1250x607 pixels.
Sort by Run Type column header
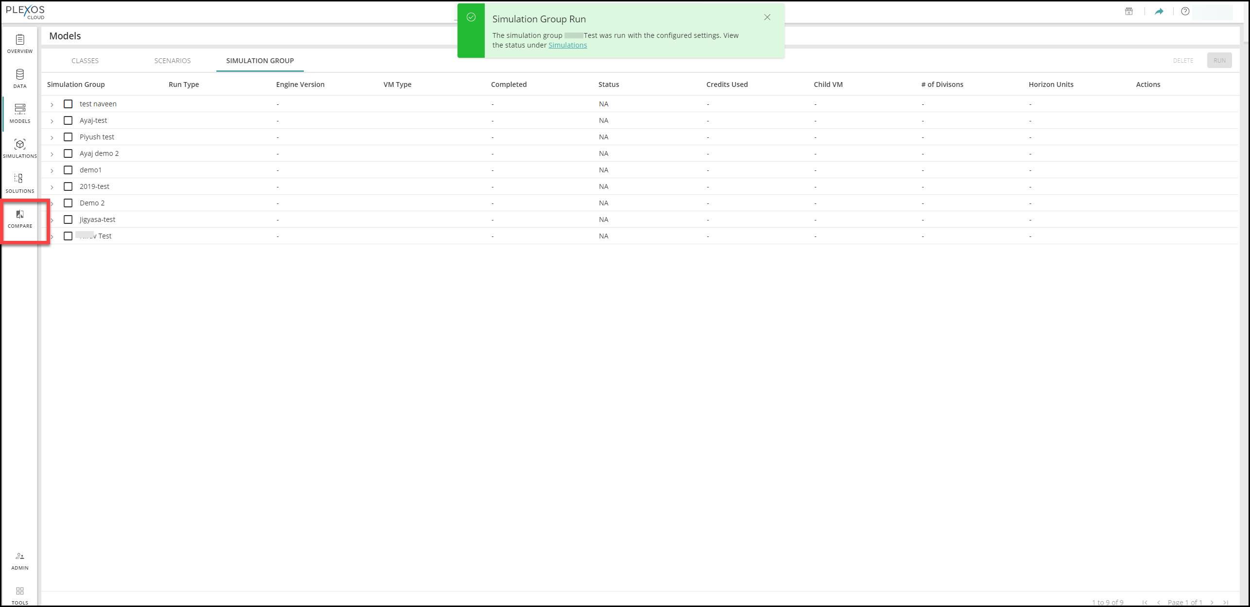click(x=184, y=84)
